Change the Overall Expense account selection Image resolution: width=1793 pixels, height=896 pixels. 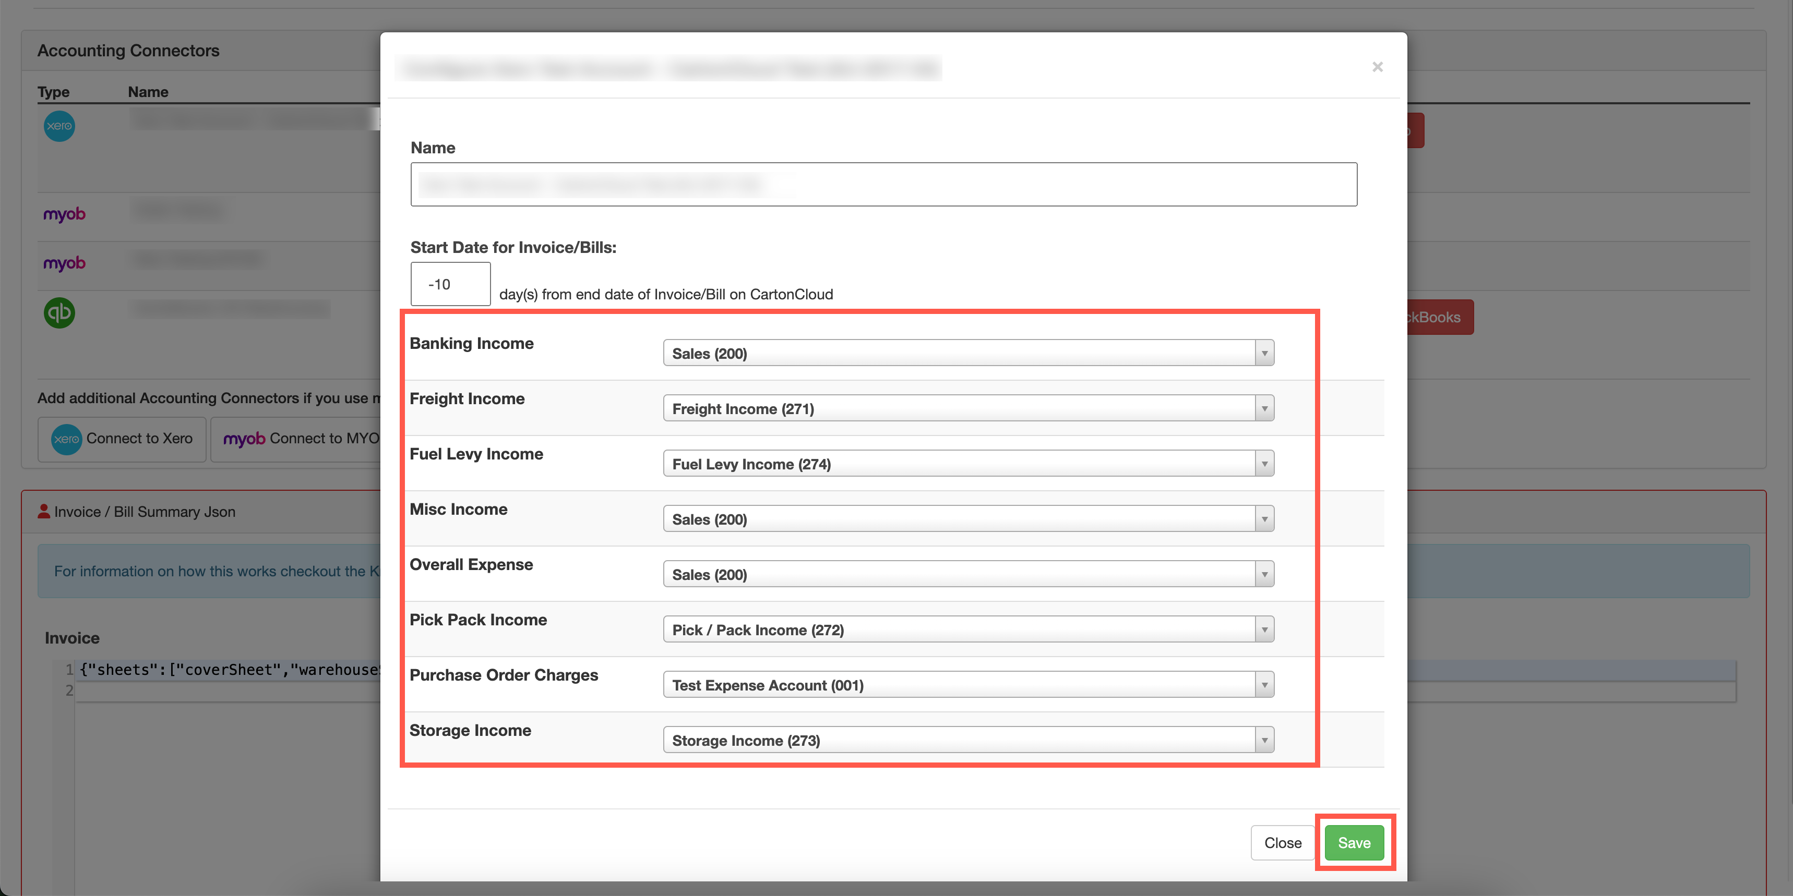point(1265,573)
